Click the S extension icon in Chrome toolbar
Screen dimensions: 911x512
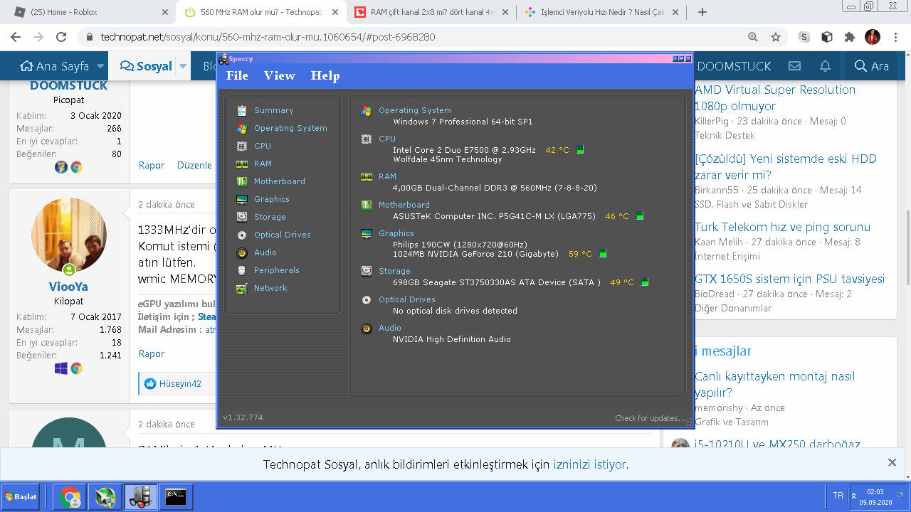[x=804, y=37]
